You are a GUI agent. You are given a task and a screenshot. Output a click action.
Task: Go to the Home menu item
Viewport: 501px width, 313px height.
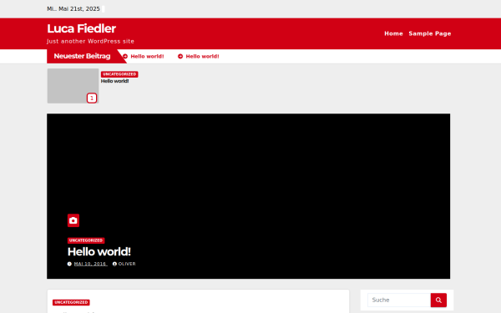point(393,33)
